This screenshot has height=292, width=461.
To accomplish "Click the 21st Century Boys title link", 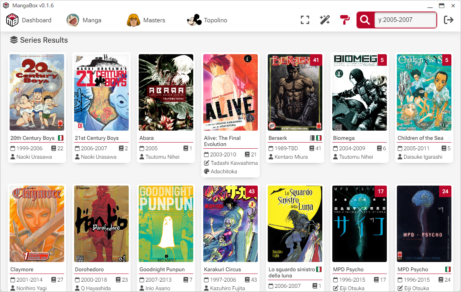I will (97, 138).
